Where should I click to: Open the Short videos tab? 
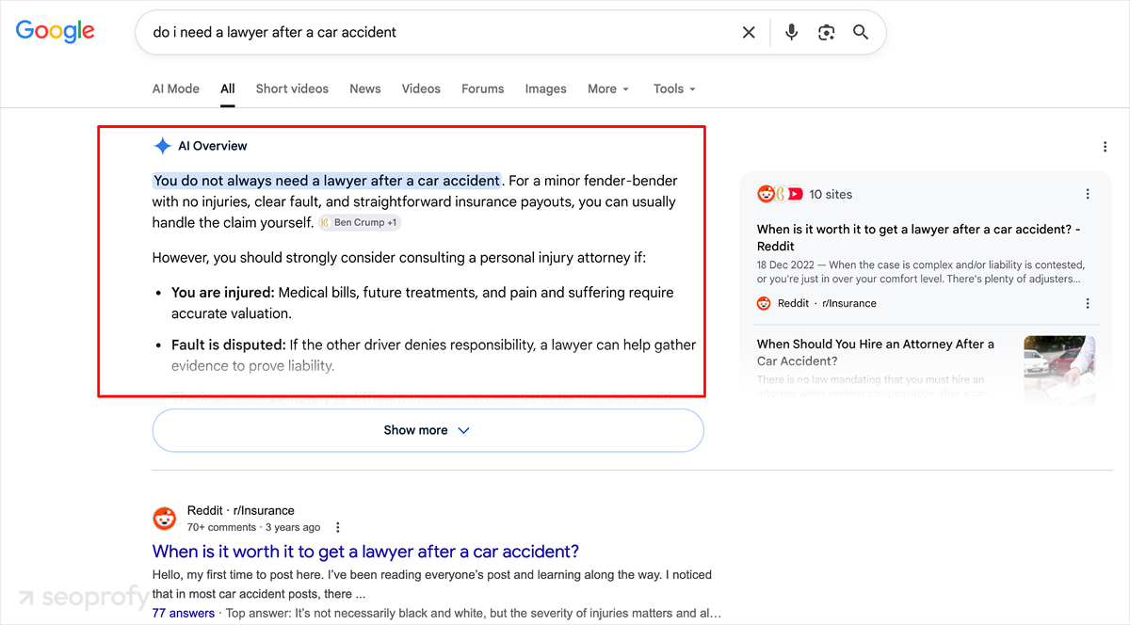(292, 88)
